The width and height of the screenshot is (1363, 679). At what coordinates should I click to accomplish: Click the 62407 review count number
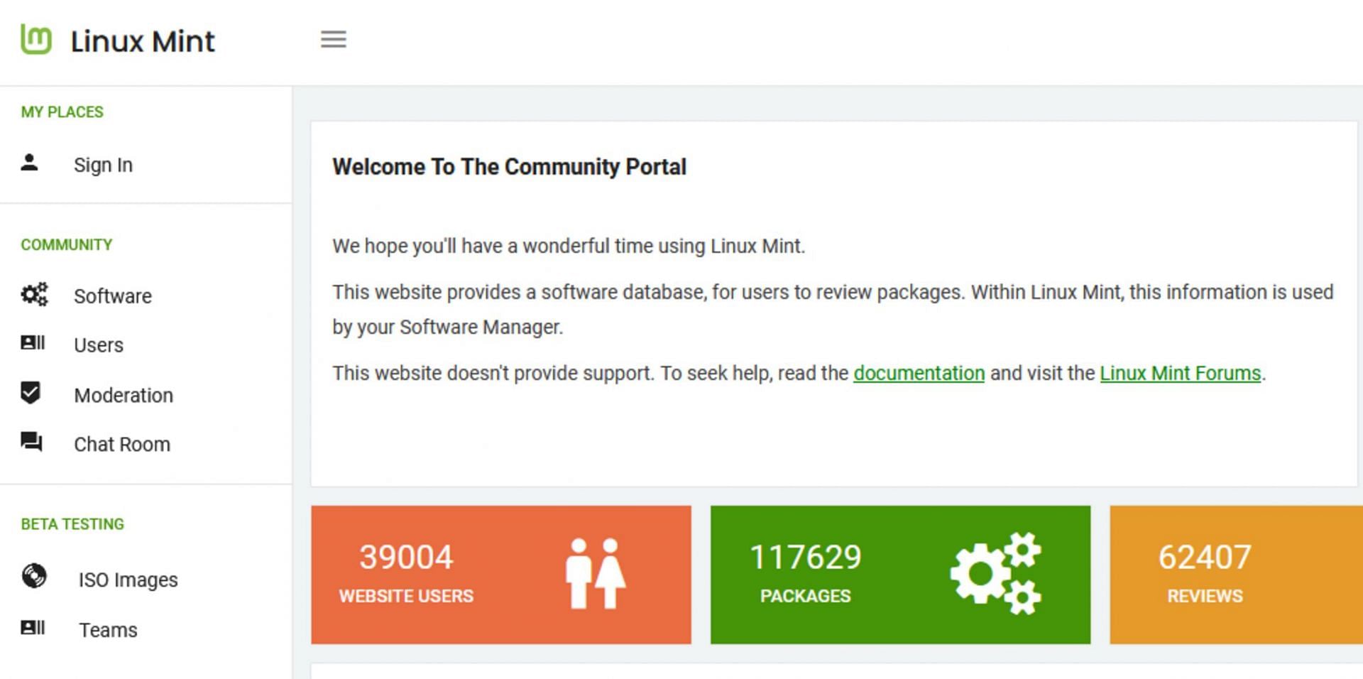pyautogui.click(x=1205, y=557)
